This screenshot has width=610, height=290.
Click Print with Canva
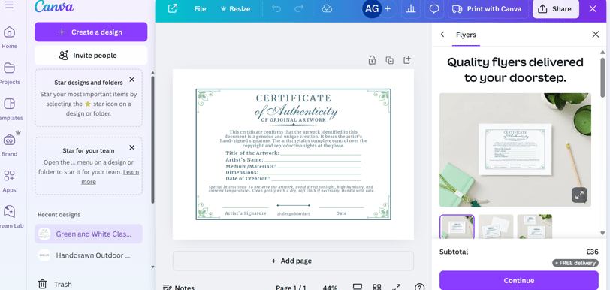pos(488,8)
